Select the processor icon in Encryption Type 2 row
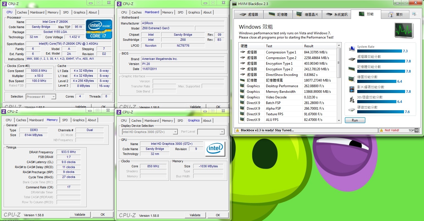 click(x=242, y=69)
